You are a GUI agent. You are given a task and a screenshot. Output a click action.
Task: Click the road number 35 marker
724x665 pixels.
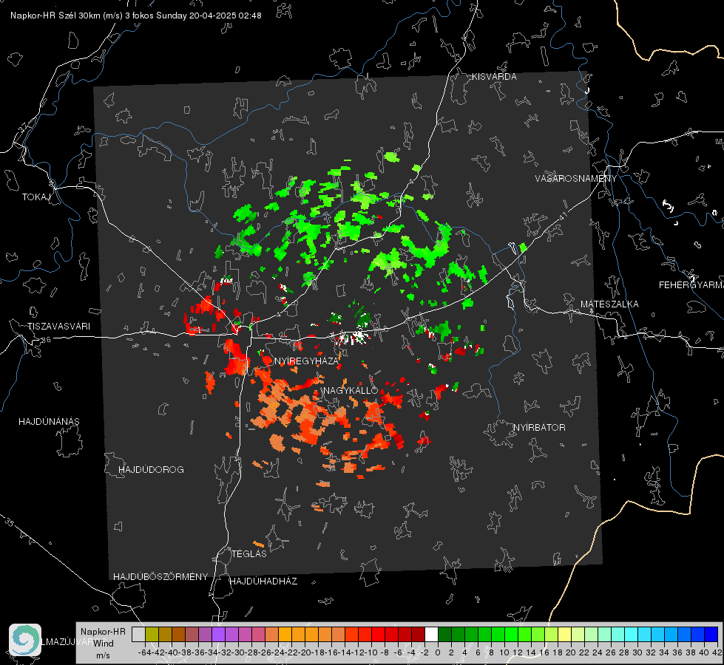pyautogui.click(x=10, y=523)
